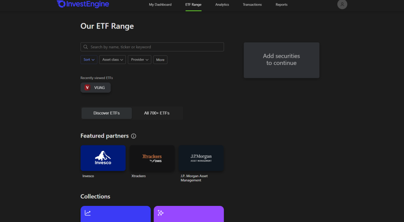The height and width of the screenshot is (222, 404).
Task: Open the Xtrackers partner tile
Action: 152,158
